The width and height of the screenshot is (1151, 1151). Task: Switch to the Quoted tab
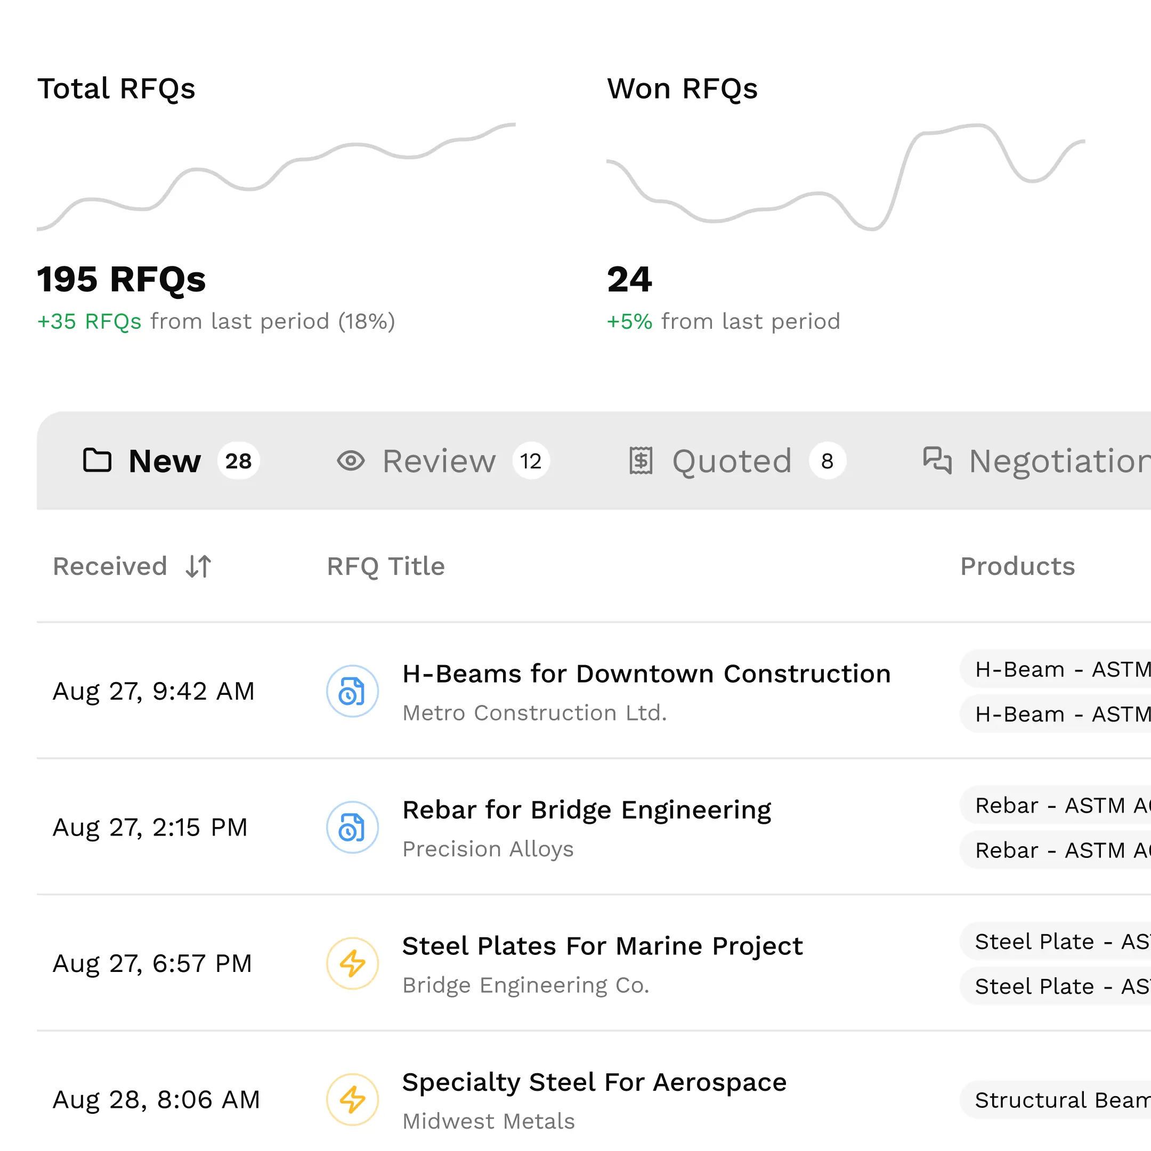point(732,461)
